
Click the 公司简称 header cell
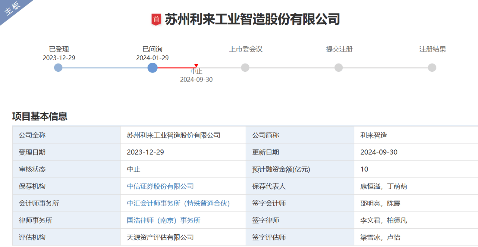[x=300, y=135]
